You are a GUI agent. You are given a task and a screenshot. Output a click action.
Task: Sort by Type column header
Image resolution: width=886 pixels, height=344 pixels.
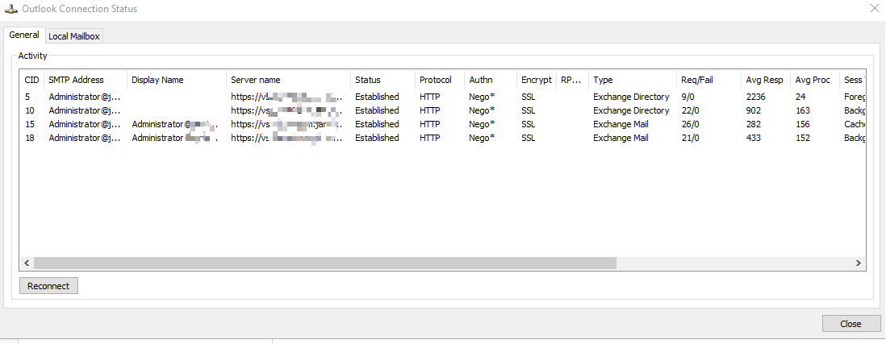(633, 80)
